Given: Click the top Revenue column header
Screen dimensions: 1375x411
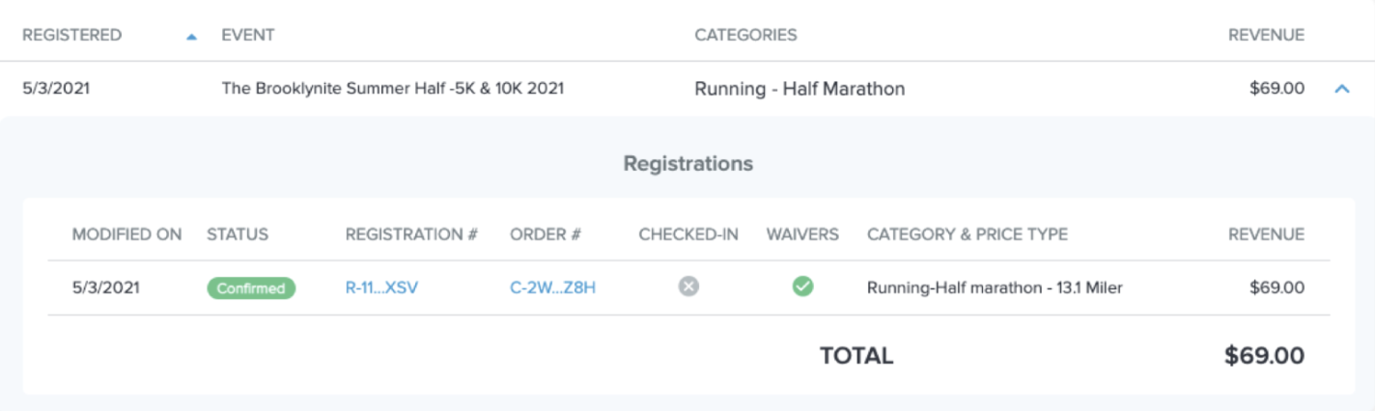Looking at the screenshot, I should (1266, 36).
